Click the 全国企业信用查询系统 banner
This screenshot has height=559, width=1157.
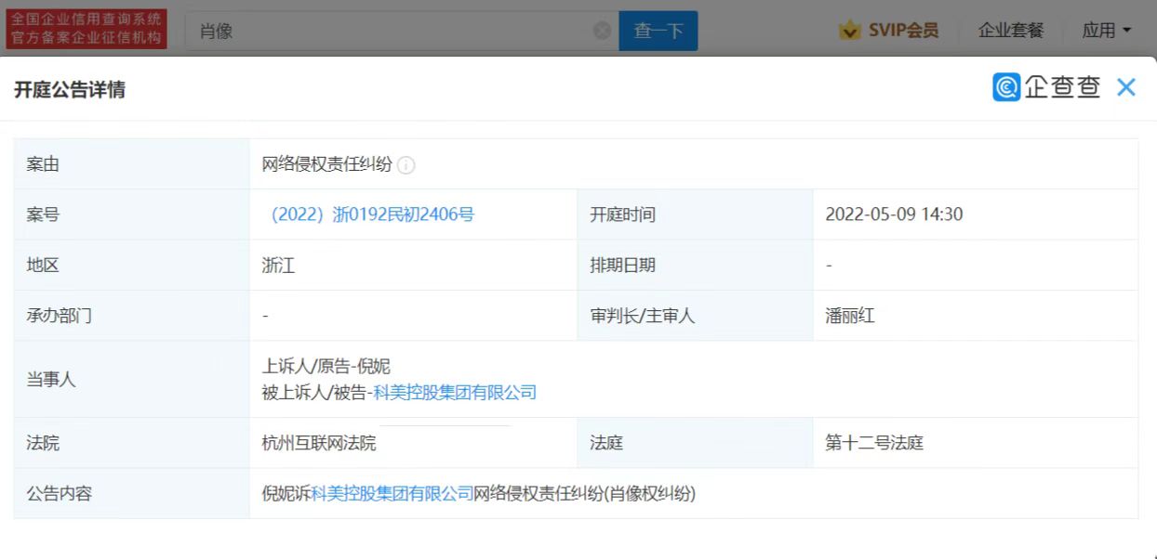(86, 29)
